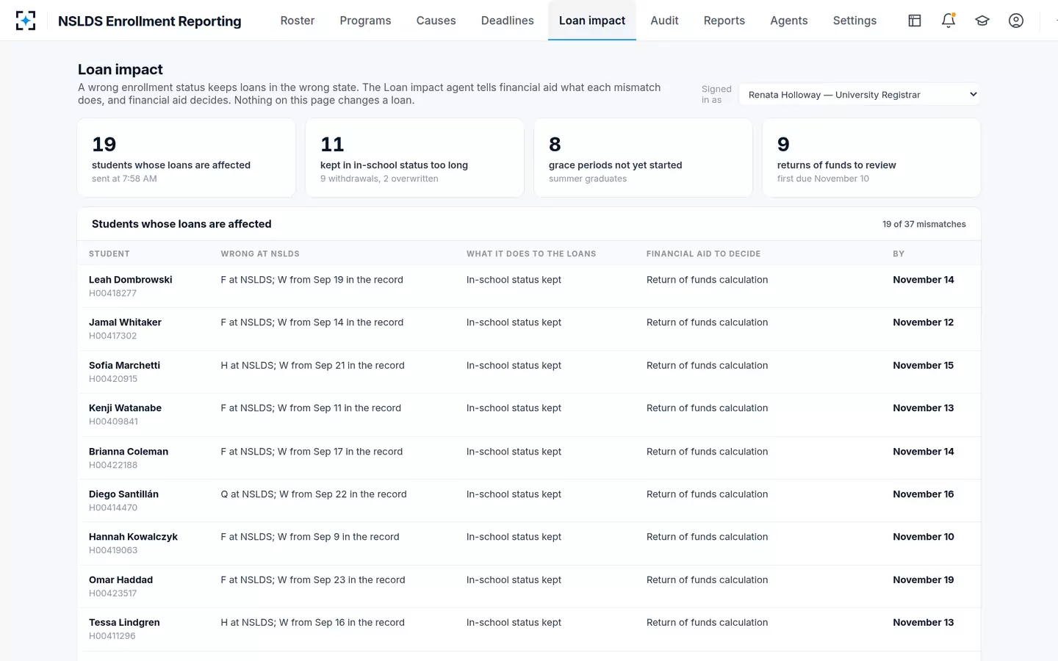Click the 19 of 37 mismatches count
Image resolution: width=1058 pixels, height=661 pixels.
tap(924, 225)
